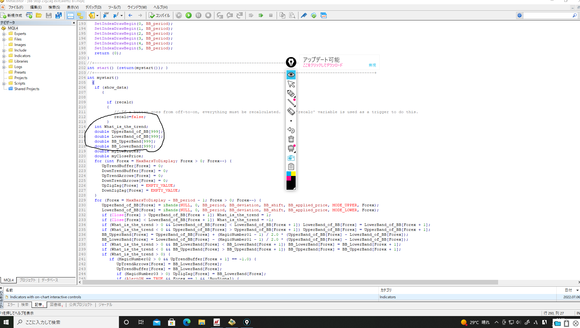Click the green start profiling arrow icon
The image size is (580, 328).
click(261, 15)
